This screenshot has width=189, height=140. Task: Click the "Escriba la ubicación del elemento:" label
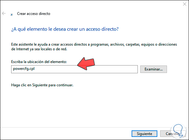[41, 62]
